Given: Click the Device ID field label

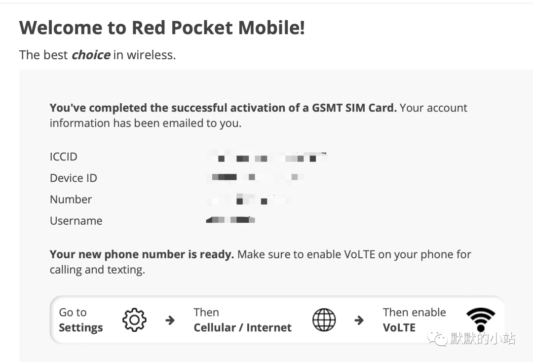Looking at the screenshot, I should 74,178.
